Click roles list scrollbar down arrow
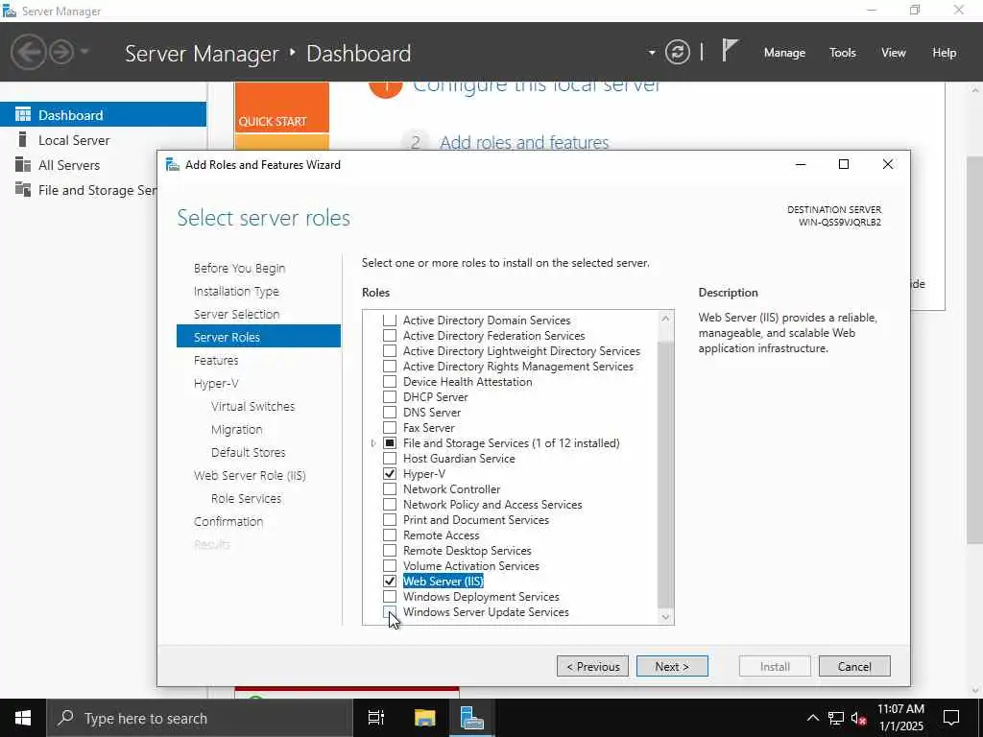This screenshot has height=737, width=983. [666, 617]
